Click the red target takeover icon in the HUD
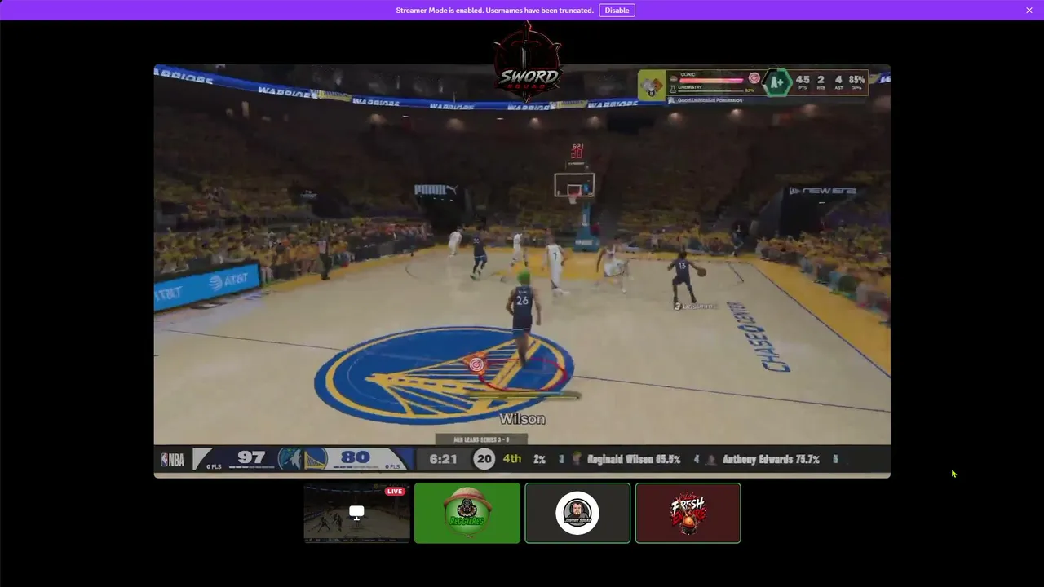The width and height of the screenshot is (1044, 587). (754, 79)
